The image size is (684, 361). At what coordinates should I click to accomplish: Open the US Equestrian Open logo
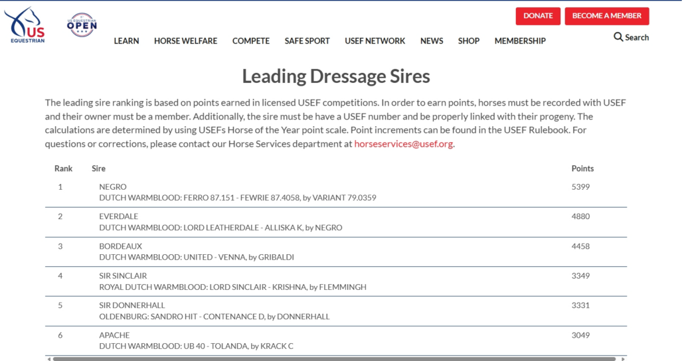(82, 25)
